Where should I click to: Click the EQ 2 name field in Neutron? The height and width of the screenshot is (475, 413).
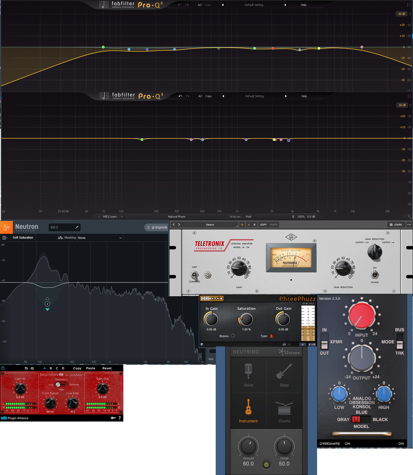(65, 227)
